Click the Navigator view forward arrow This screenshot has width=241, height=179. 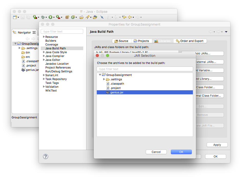[33, 39]
